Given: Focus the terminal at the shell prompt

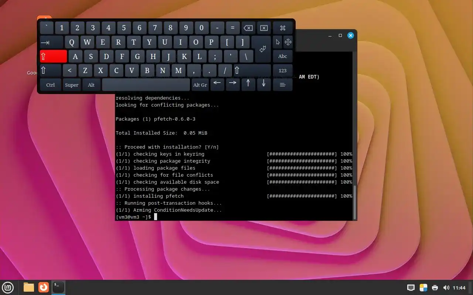Looking at the screenshot, I should pyautogui.click(x=156, y=217).
